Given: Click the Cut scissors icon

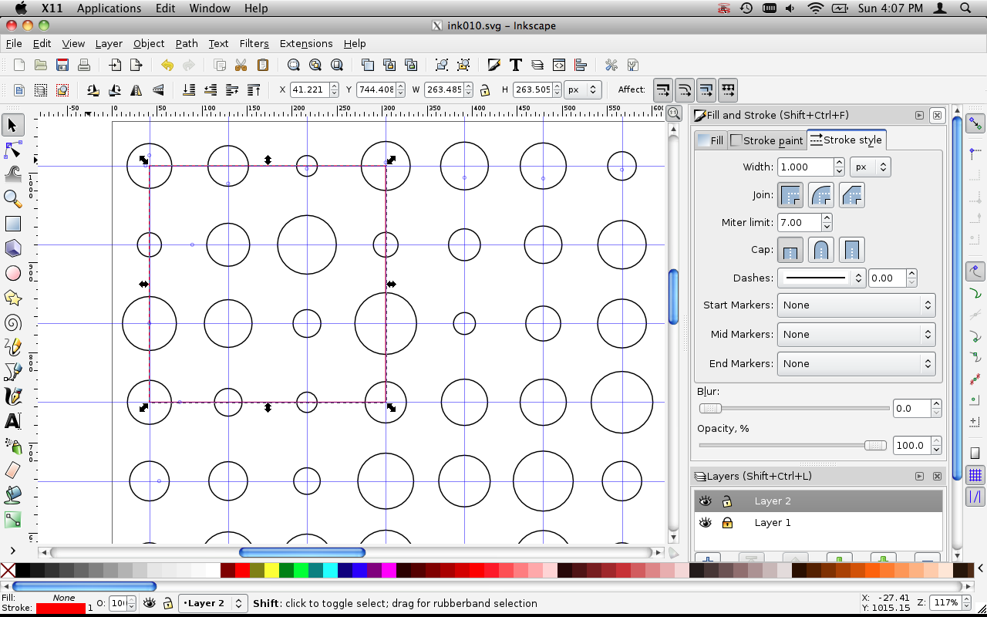Looking at the screenshot, I should [241, 65].
